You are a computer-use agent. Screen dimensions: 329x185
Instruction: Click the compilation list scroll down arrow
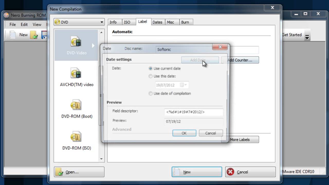[x=101, y=159]
